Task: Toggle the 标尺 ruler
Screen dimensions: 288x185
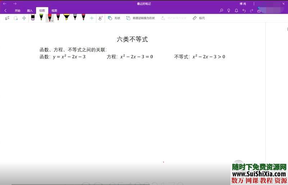Action: [199, 18]
